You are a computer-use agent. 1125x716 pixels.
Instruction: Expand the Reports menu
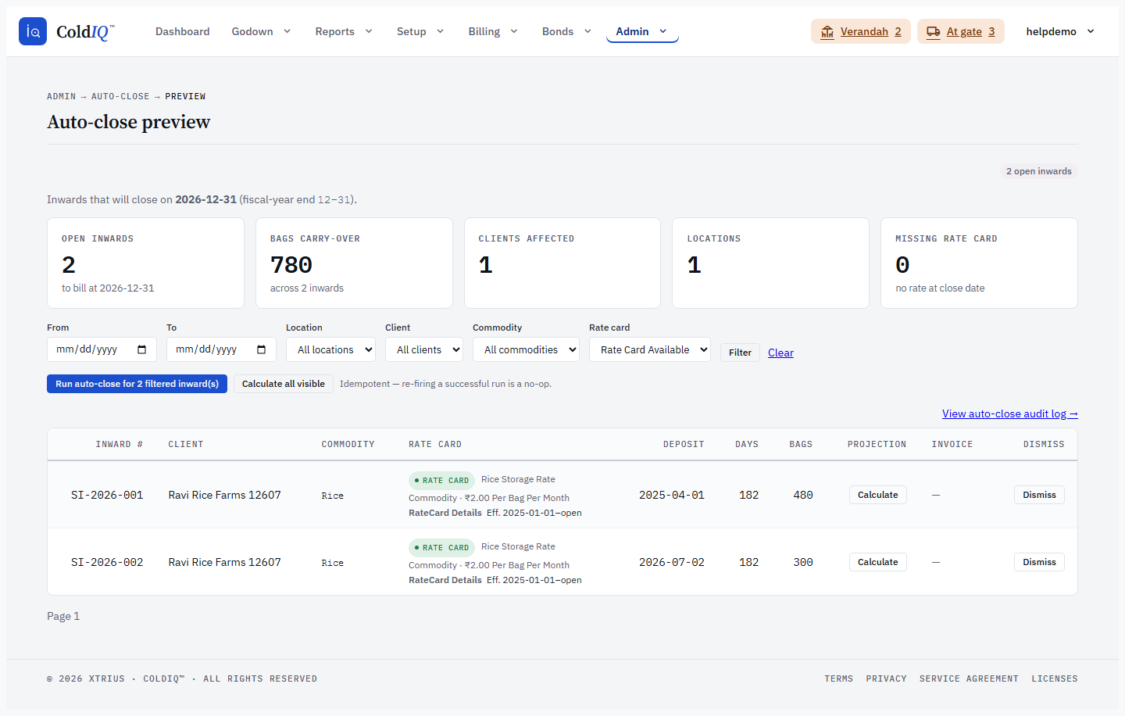click(344, 31)
